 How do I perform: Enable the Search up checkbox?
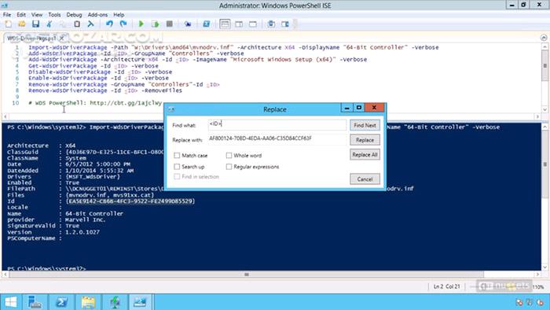(177, 167)
